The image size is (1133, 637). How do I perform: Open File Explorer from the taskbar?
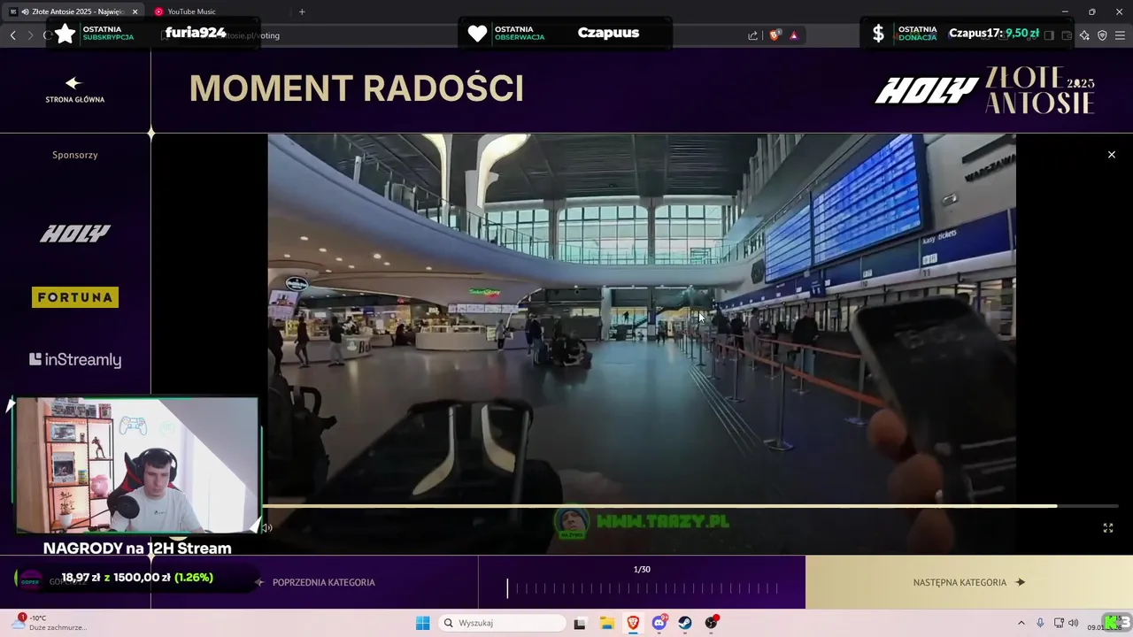pos(607,623)
